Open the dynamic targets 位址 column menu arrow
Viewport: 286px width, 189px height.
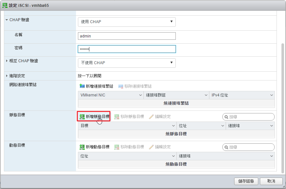(x=173, y=156)
